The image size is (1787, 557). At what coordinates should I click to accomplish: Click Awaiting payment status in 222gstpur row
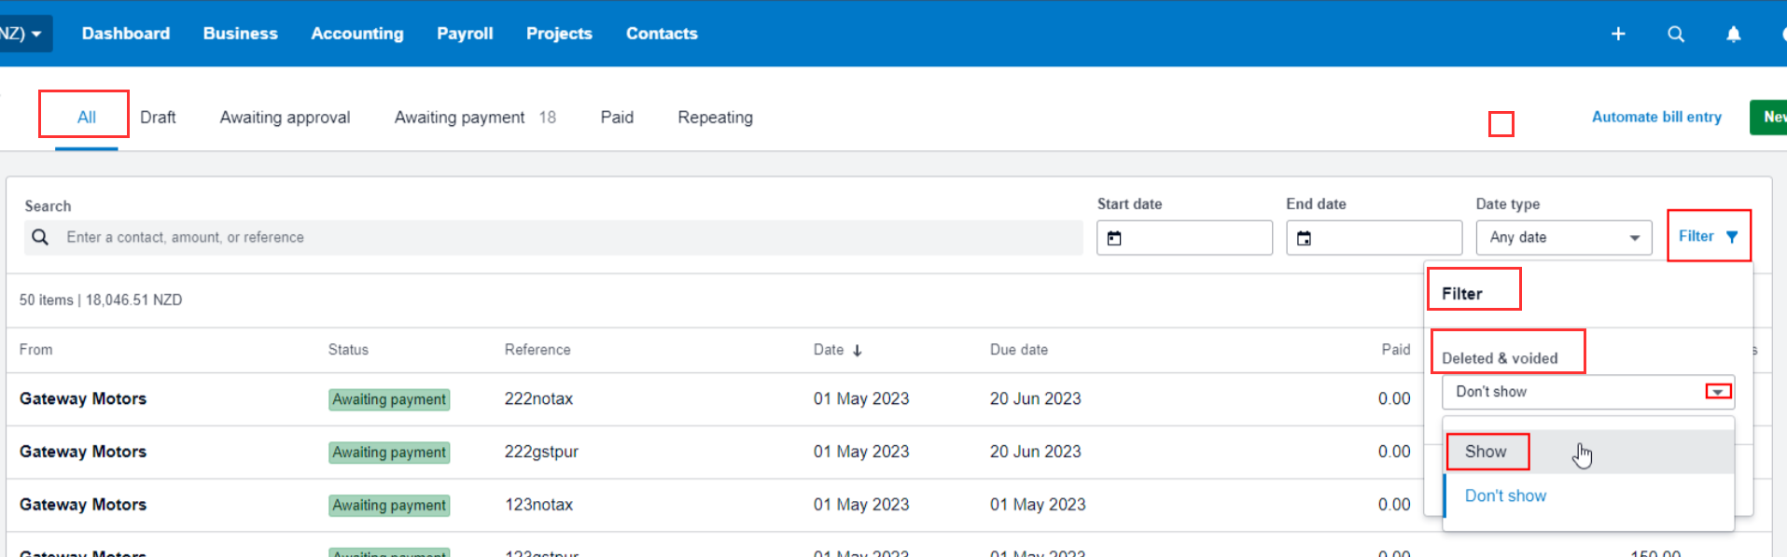[389, 453]
